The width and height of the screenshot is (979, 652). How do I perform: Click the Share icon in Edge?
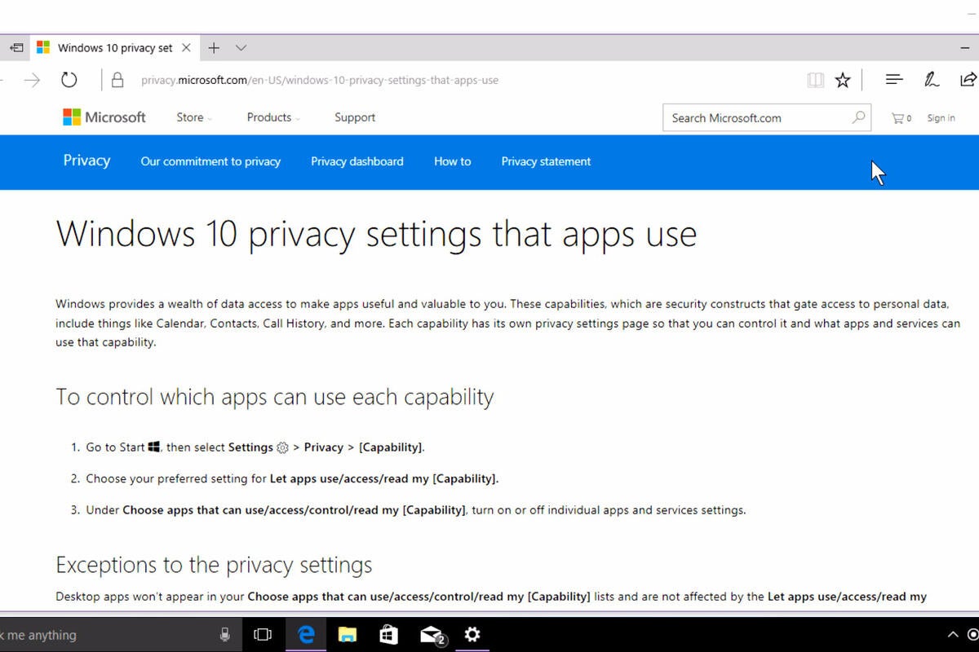click(968, 79)
